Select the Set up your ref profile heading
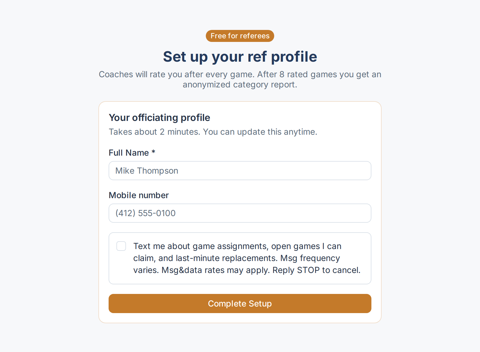 (240, 57)
